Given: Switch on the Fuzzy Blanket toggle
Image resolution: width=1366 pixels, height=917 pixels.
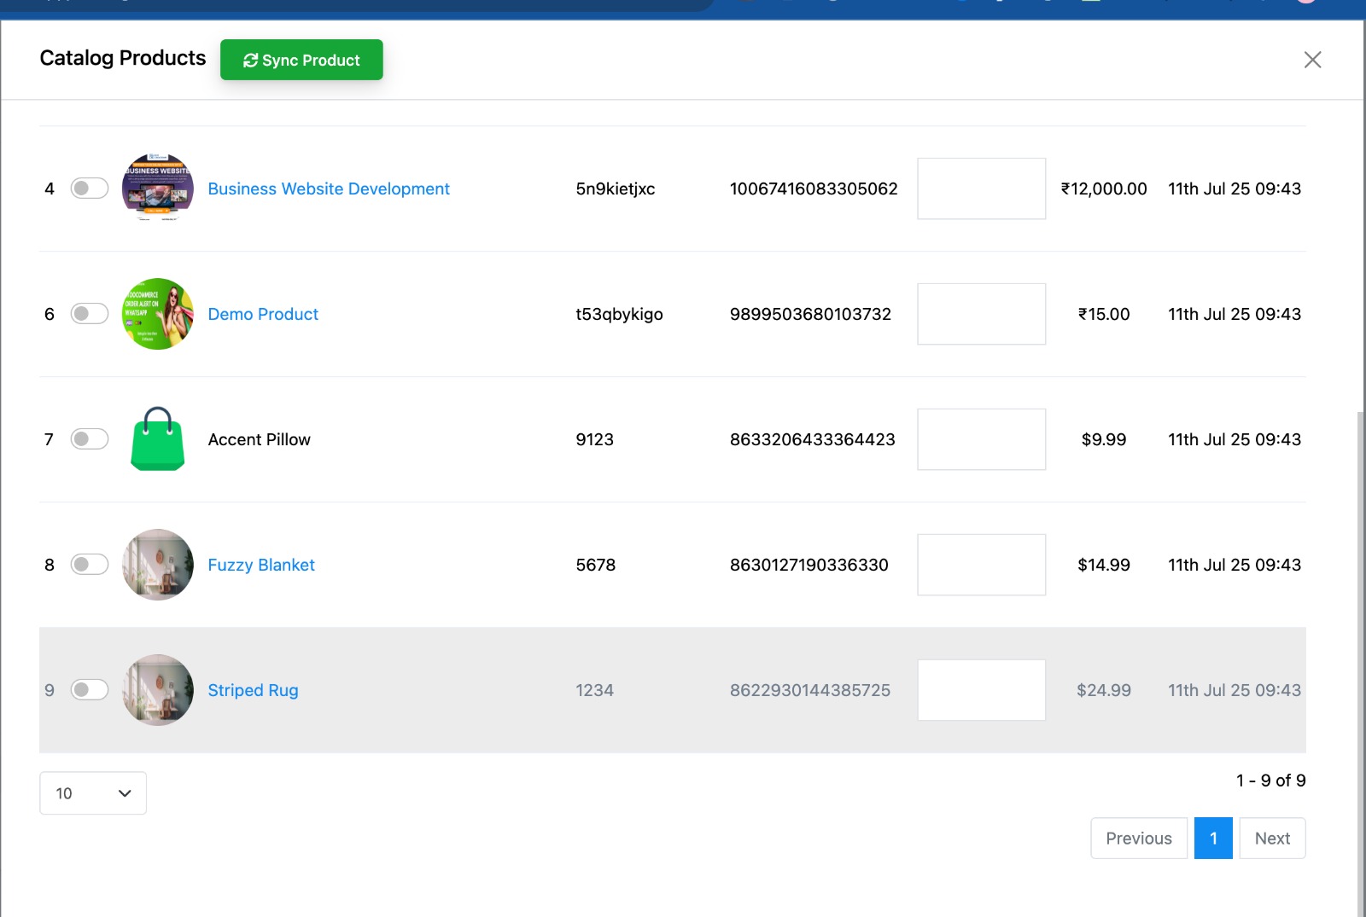Looking at the screenshot, I should point(90,565).
